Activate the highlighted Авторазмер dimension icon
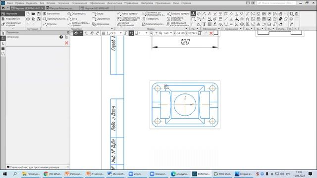 [x=193, y=14]
